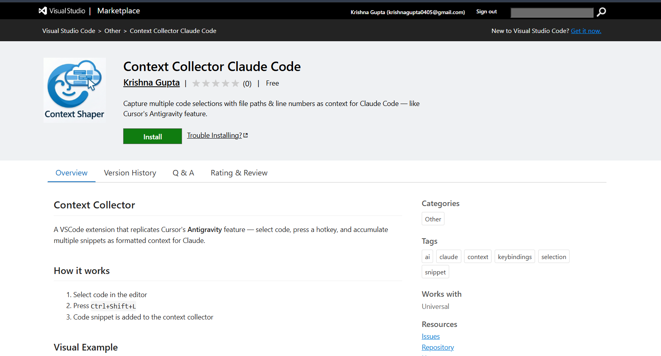This screenshot has width=661, height=356.
Task: Click the Visual Studio logo icon
Action: 42,11
